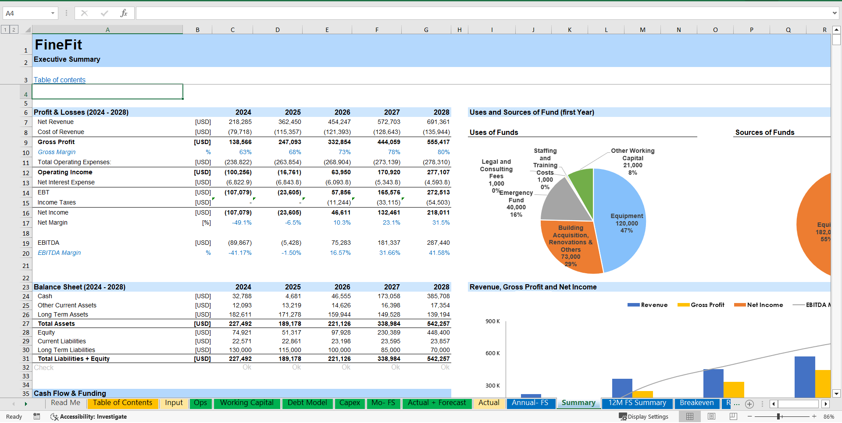Switch to the Actual sheet tab
The height and width of the screenshot is (423, 842).
click(x=489, y=403)
